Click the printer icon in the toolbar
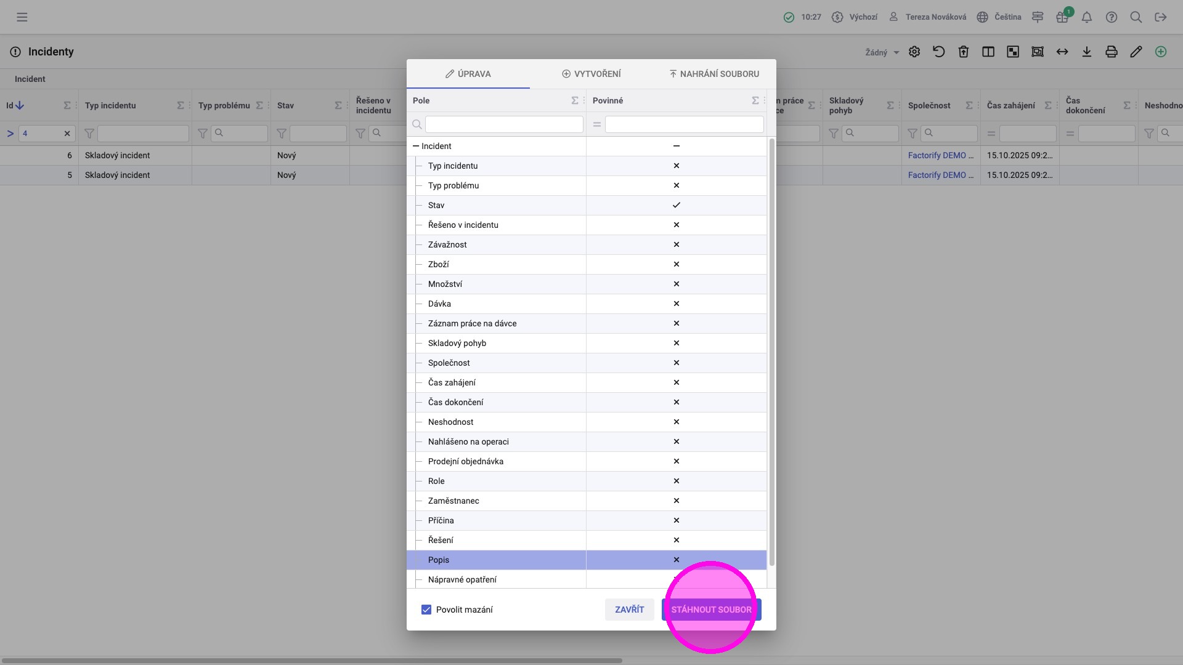1183x665 pixels. click(x=1112, y=52)
